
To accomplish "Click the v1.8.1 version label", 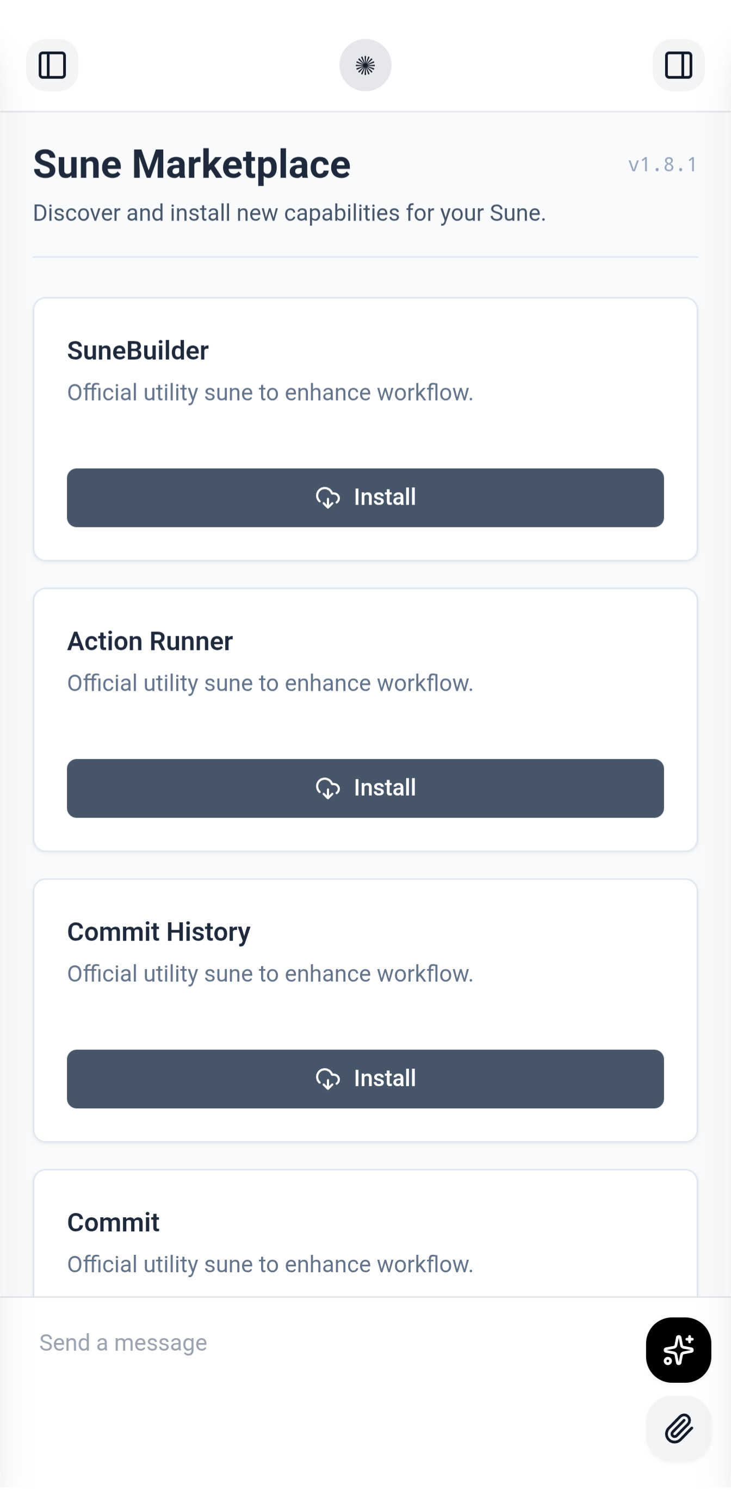I will [663, 165].
